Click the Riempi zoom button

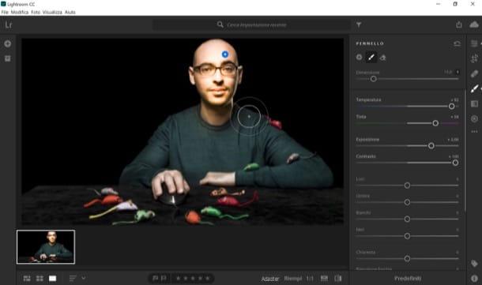tap(293, 279)
